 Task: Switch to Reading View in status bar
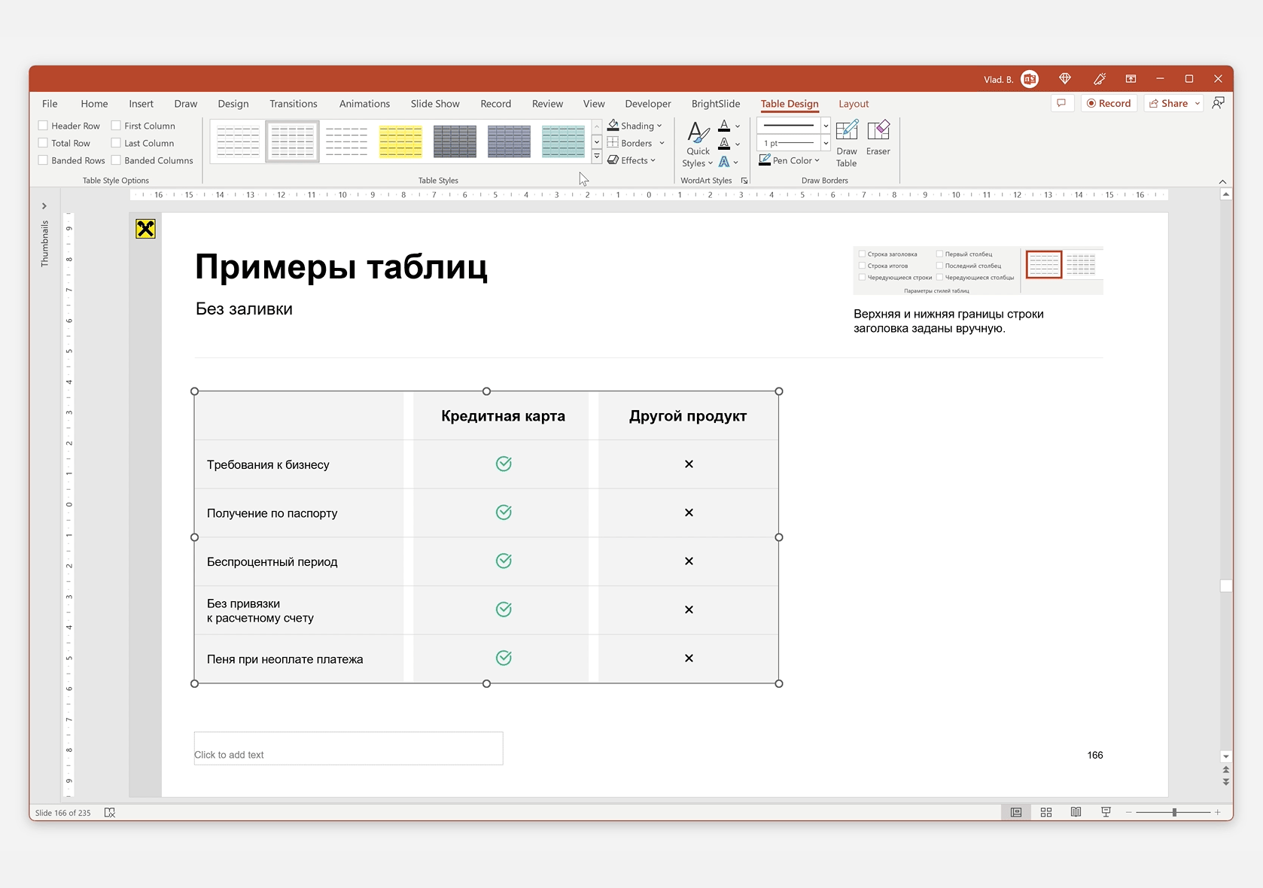tap(1076, 812)
